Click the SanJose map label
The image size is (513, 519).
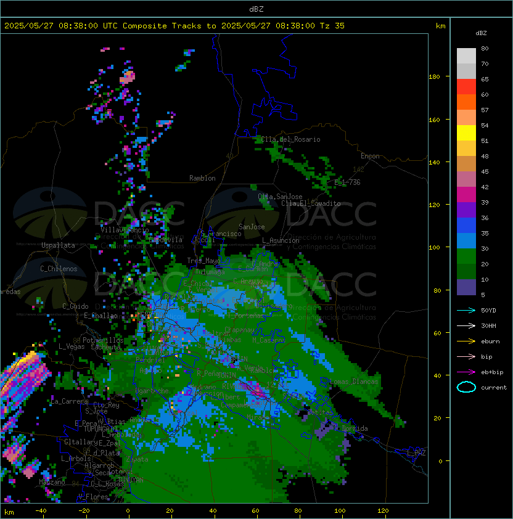pos(252,227)
